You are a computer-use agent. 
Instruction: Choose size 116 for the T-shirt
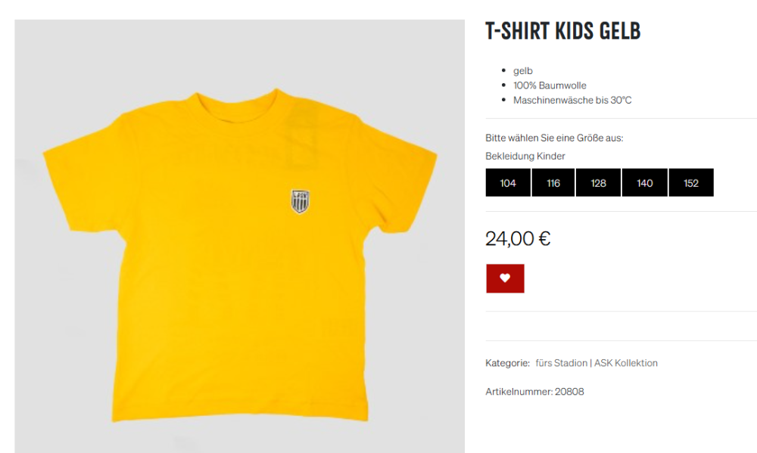(x=553, y=183)
